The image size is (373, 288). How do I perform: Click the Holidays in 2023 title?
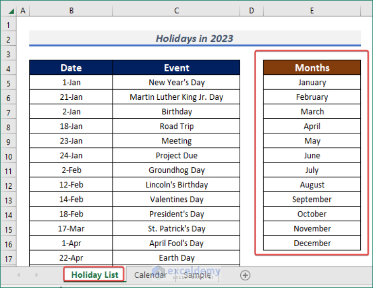tap(195, 38)
